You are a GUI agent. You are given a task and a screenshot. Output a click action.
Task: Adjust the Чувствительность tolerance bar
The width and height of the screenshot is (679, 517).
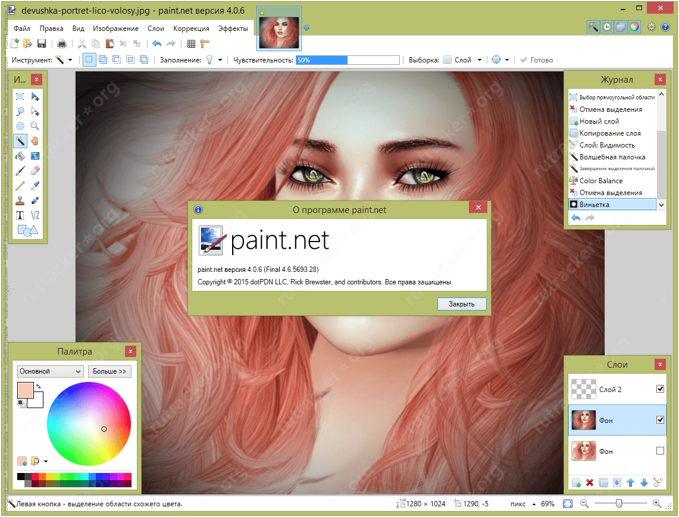[348, 59]
